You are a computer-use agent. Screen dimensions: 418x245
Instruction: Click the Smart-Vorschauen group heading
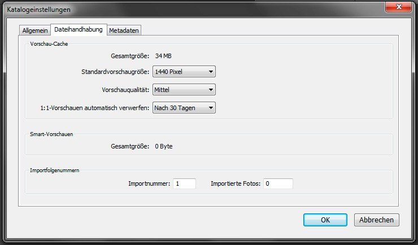[x=51, y=134]
